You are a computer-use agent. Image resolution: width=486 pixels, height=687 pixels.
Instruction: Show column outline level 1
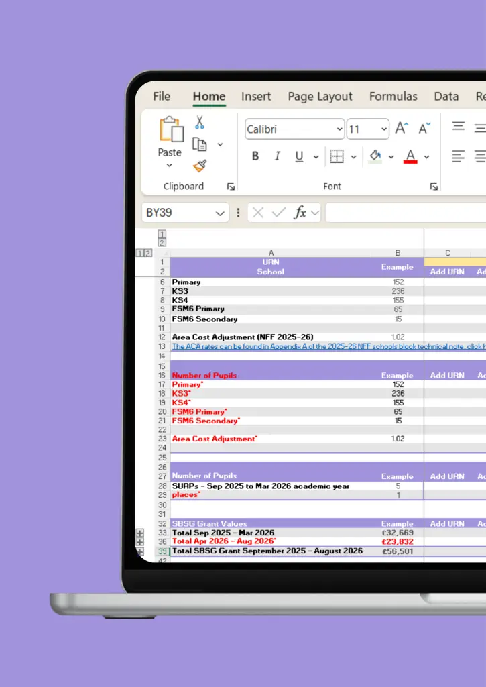click(162, 234)
